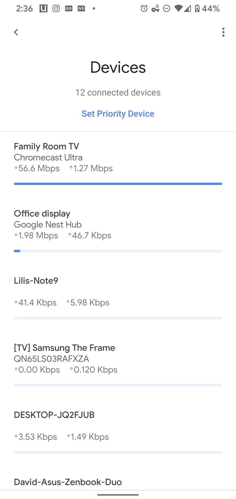Tap Office display usage bar
The width and height of the screenshot is (236, 499).
(x=118, y=251)
